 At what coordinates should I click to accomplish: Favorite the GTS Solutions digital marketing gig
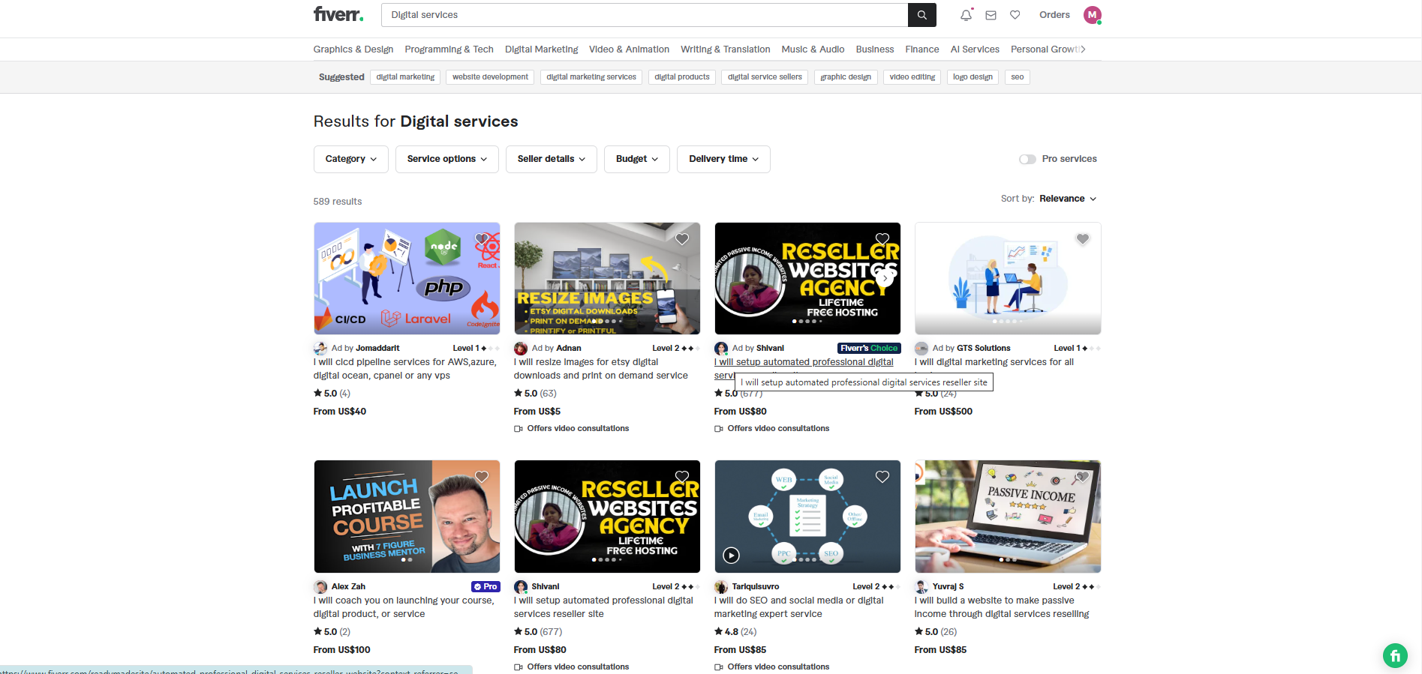click(x=1083, y=239)
